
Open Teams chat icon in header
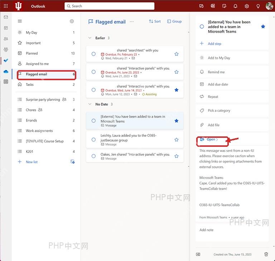(201, 6)
